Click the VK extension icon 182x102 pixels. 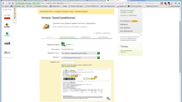click(x=176, y=3)
